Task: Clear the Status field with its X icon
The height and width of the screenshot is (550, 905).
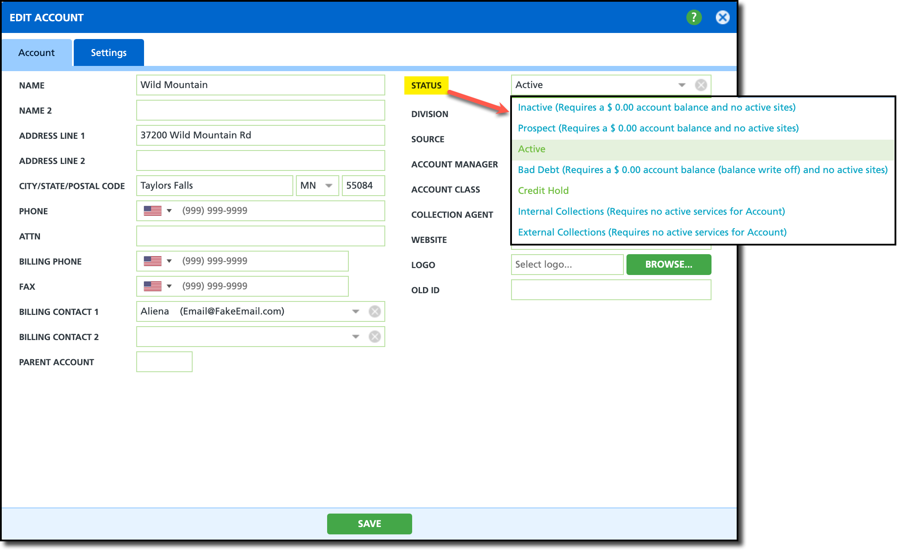Action: coord(701,85)
